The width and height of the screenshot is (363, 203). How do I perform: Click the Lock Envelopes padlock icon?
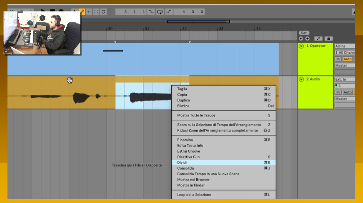328,38
